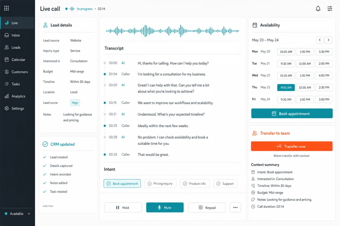The height and width of the screenshot is (226, 340).
Task: Jump to 00:33 transcript marker
Action: click(x=105, y=155)
